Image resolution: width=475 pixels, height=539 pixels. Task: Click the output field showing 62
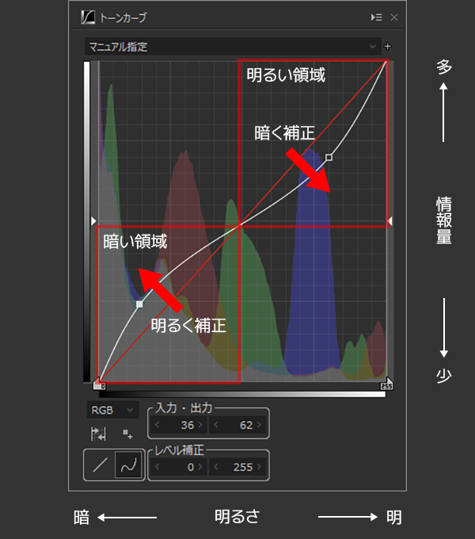[237, 425]
